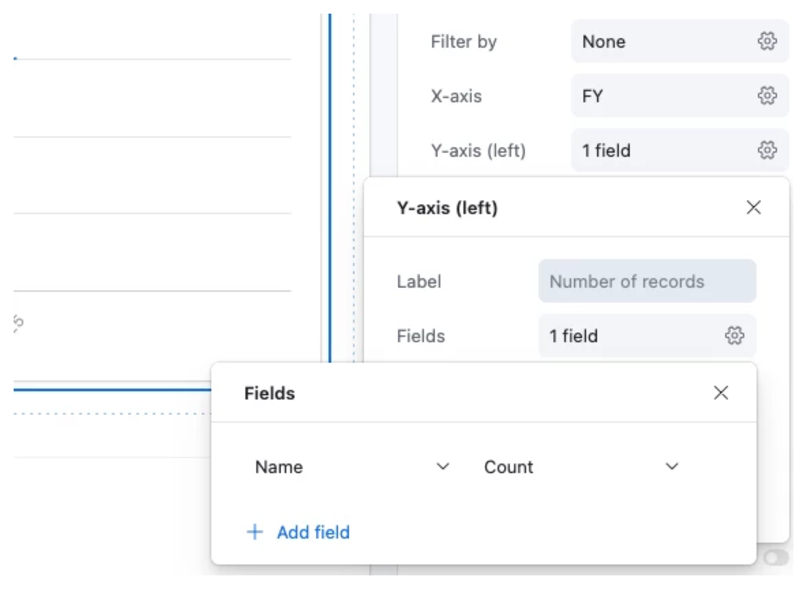The width and height of the screenshot is (807, 589).
Task: Click the Add field link
Action: 313,532
